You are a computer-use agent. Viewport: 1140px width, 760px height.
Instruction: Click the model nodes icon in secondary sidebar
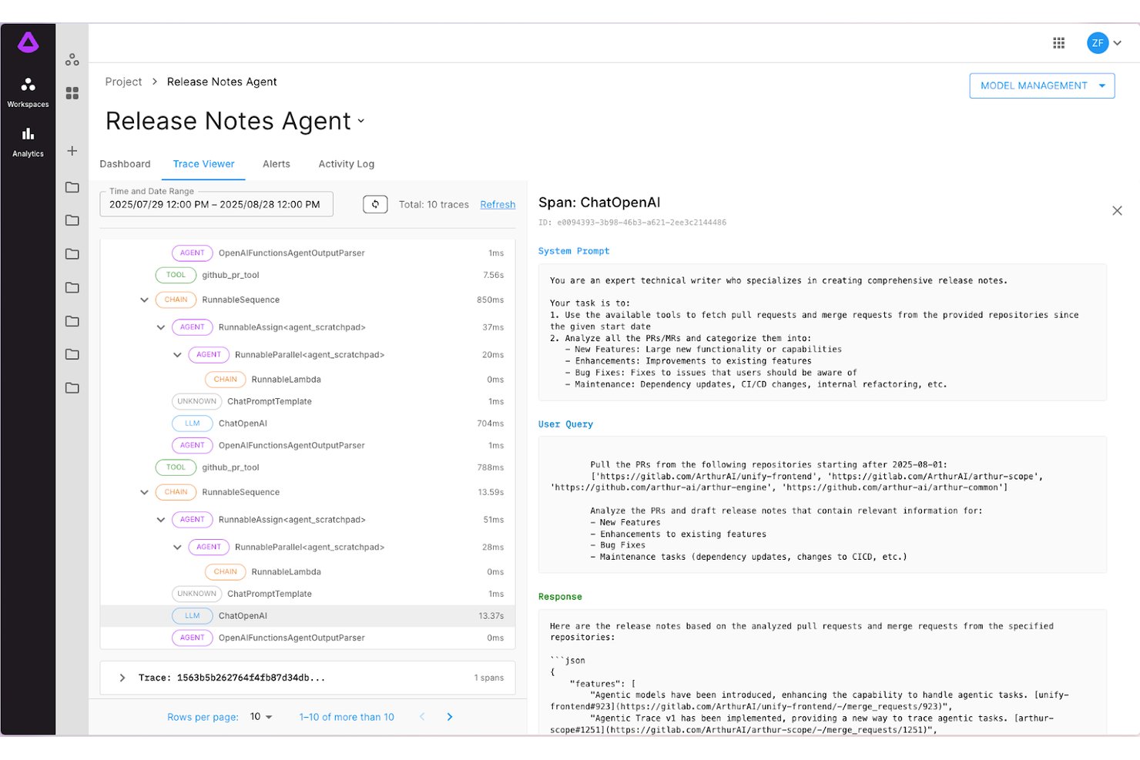coord(72,59)
